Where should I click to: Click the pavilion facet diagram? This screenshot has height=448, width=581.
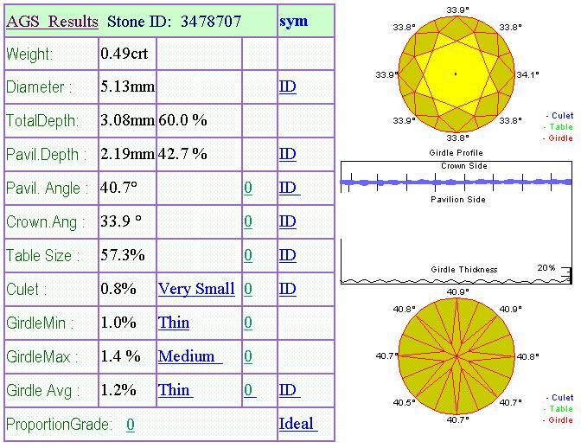click(456, 356)
